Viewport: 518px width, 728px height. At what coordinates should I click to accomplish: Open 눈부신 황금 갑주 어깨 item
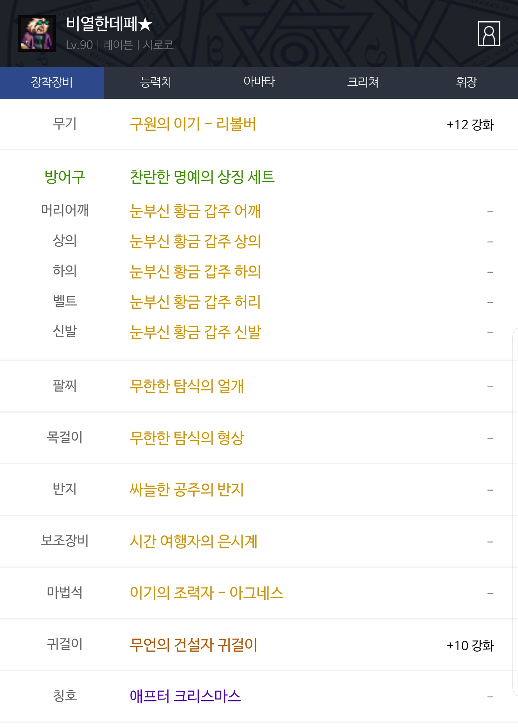click(x=195, y=211)
